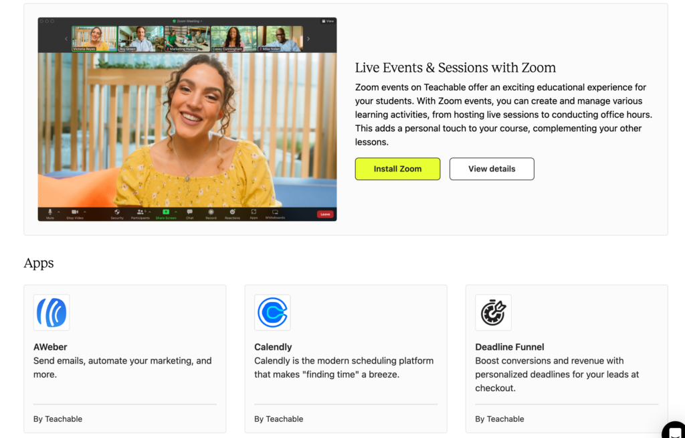Select Victoria Reyes participant thumbnail

94,39
